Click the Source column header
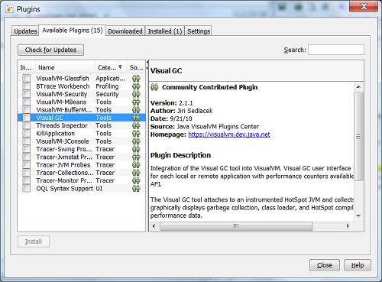Viewport: 382px width, 282px height. pos(136,67)
